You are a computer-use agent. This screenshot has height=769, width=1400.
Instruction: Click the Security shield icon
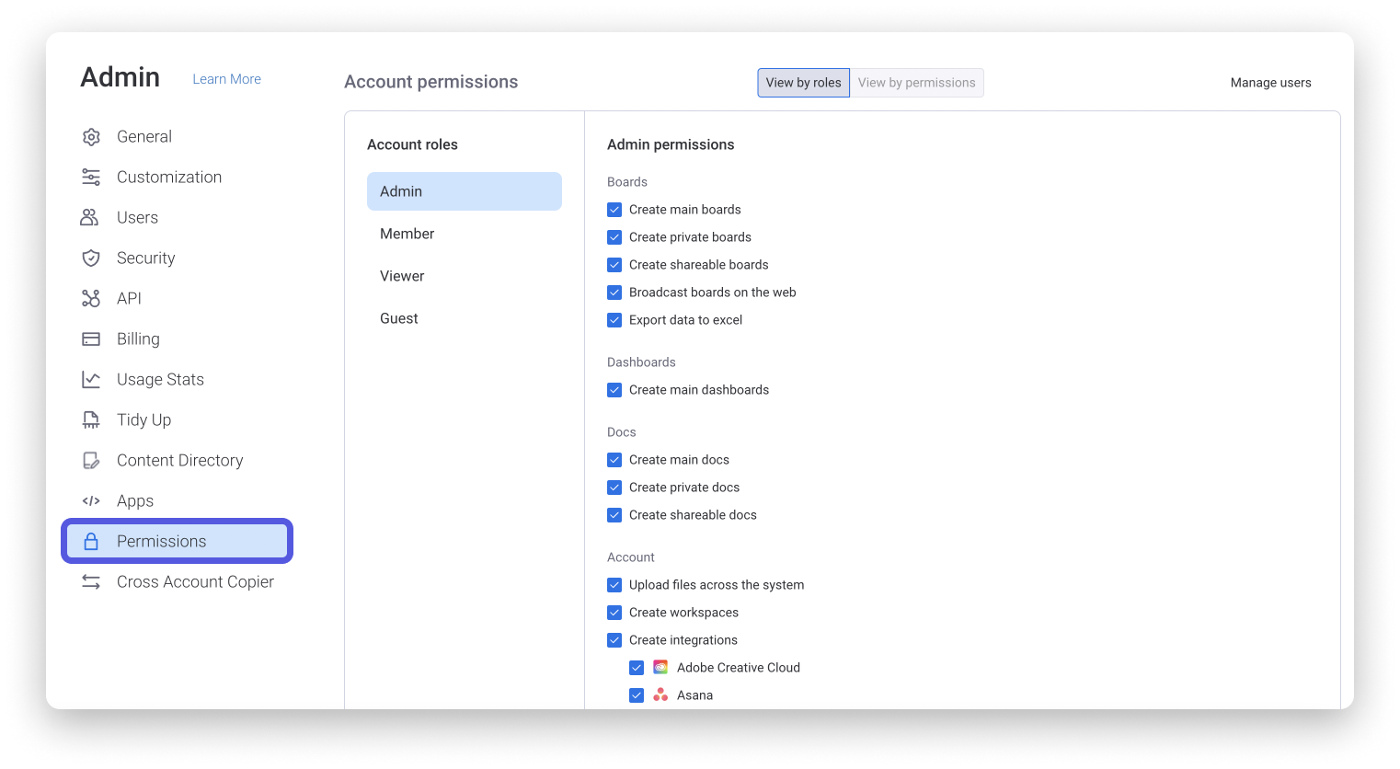(91, 258)
